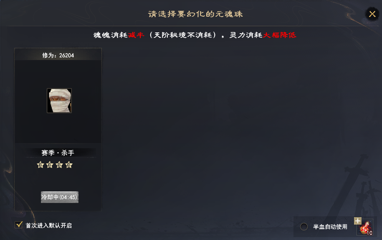Click the fourth star rating icon
This screenshot has width=382, height=240.
click(x=69, y=165)
